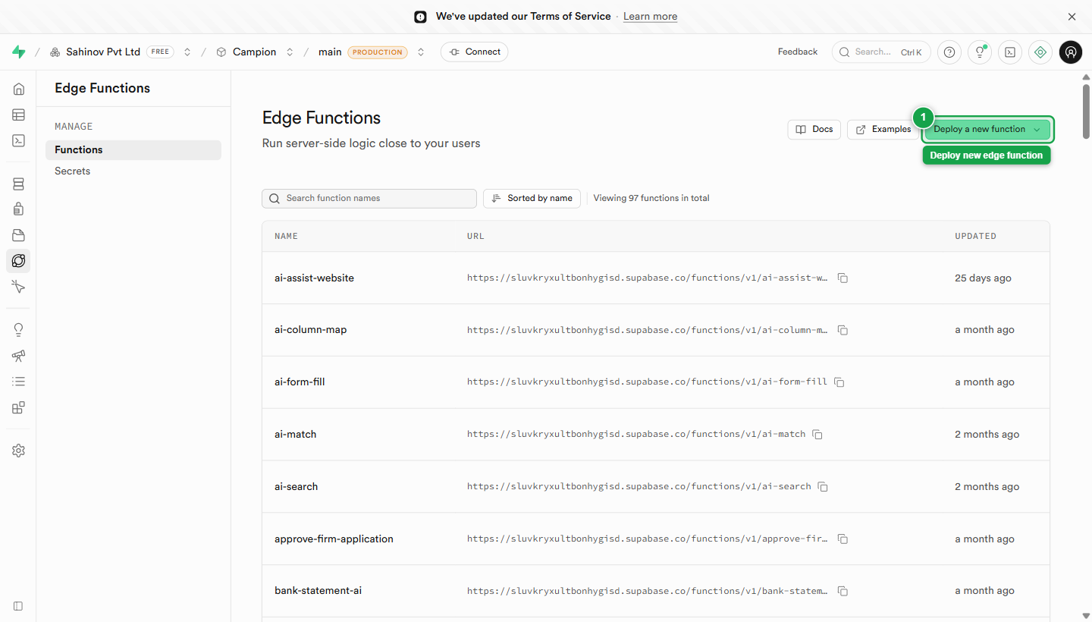This screenshot has height=622, width=1092.
Task: Open the Authentication lock icon in sidebar
Action: click(x=18, y=209)
